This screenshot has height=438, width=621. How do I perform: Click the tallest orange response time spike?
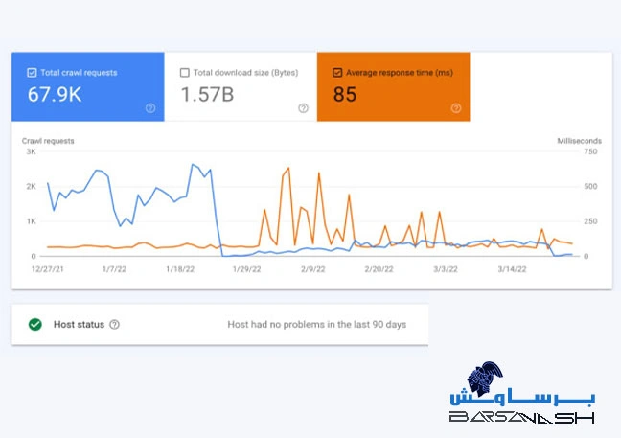[287, 169]
